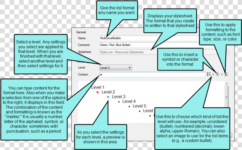Image resolution: width=242 pixels, height=150 pixels.
Task: Open the Stylesheet combo box
Action: tap(164, 52)
